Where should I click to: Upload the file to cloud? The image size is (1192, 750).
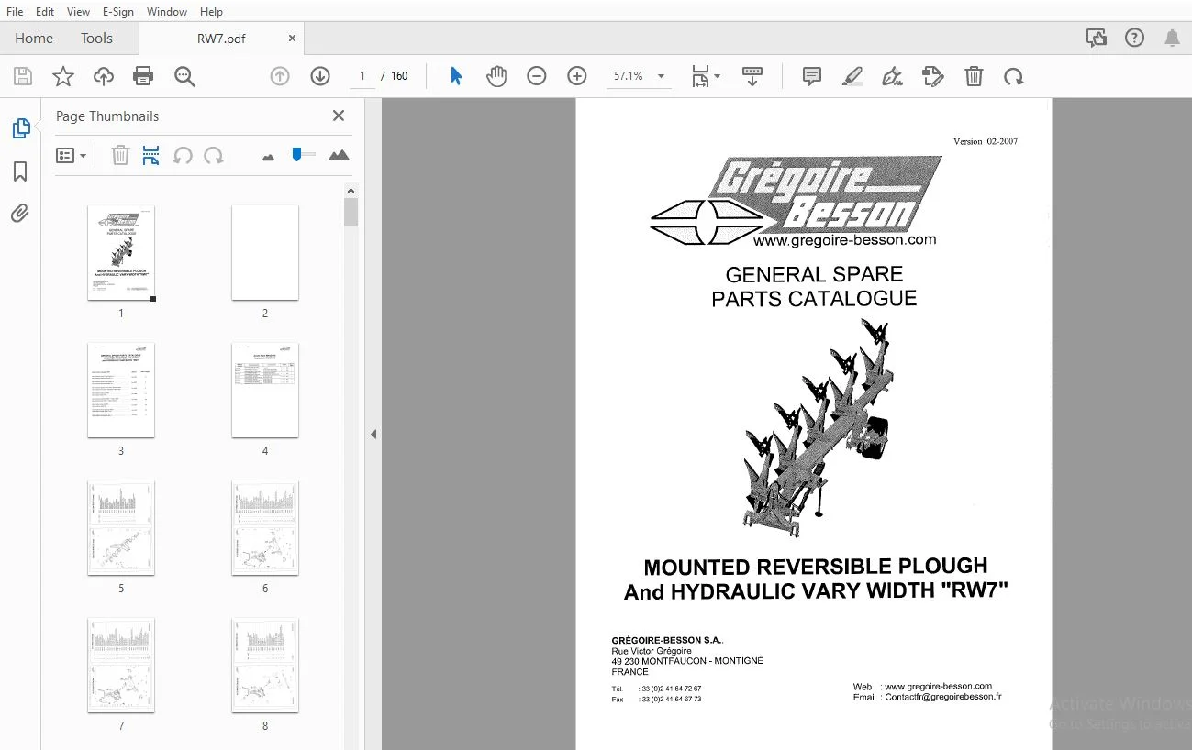tap(104, 76)
